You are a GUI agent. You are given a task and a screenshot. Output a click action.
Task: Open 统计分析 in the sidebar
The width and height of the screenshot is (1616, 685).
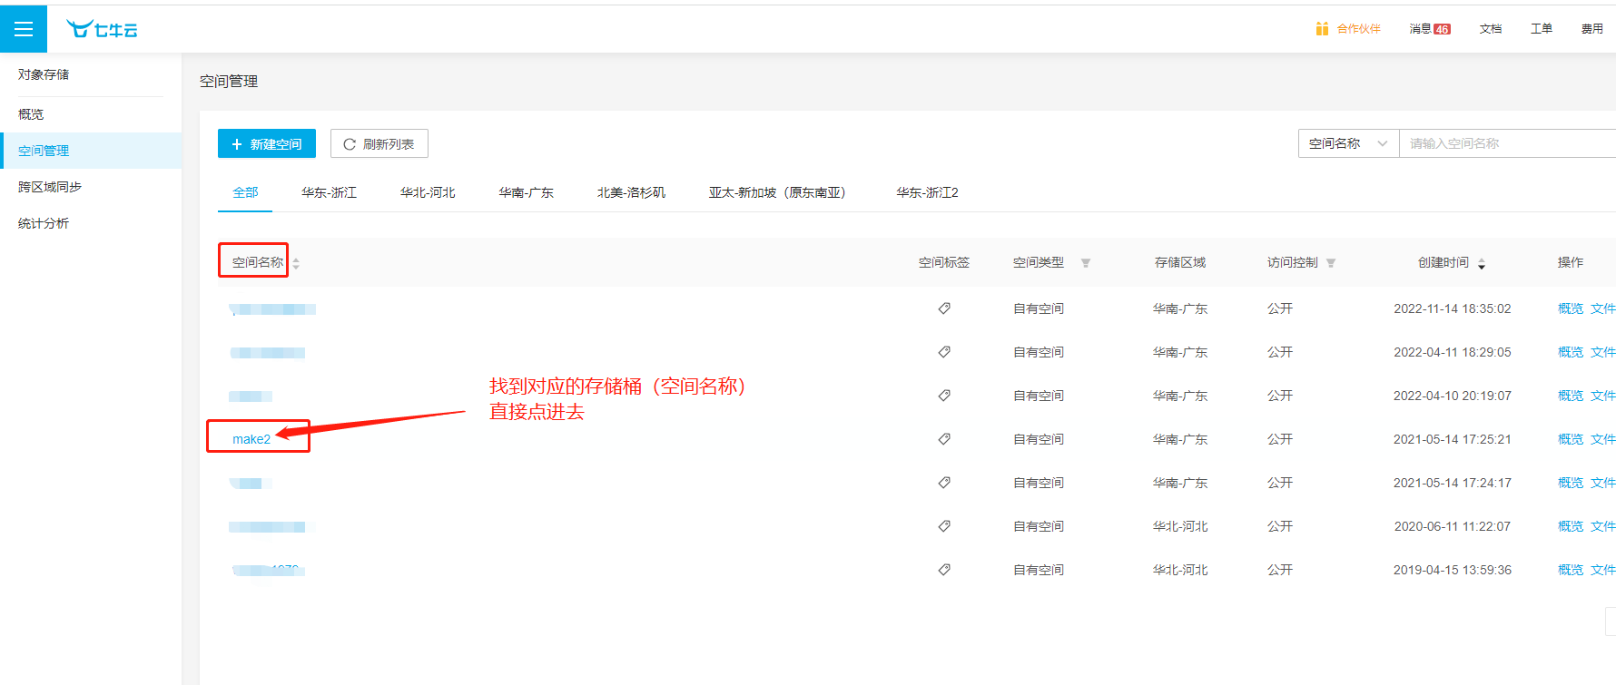[x=91, y=223]
